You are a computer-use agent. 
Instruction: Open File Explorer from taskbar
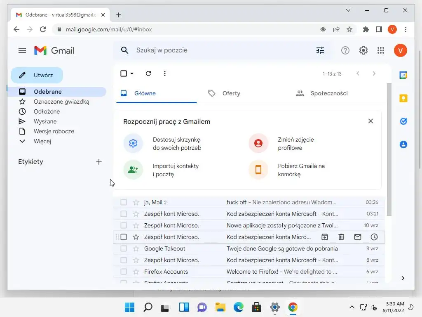pos(220,307)
